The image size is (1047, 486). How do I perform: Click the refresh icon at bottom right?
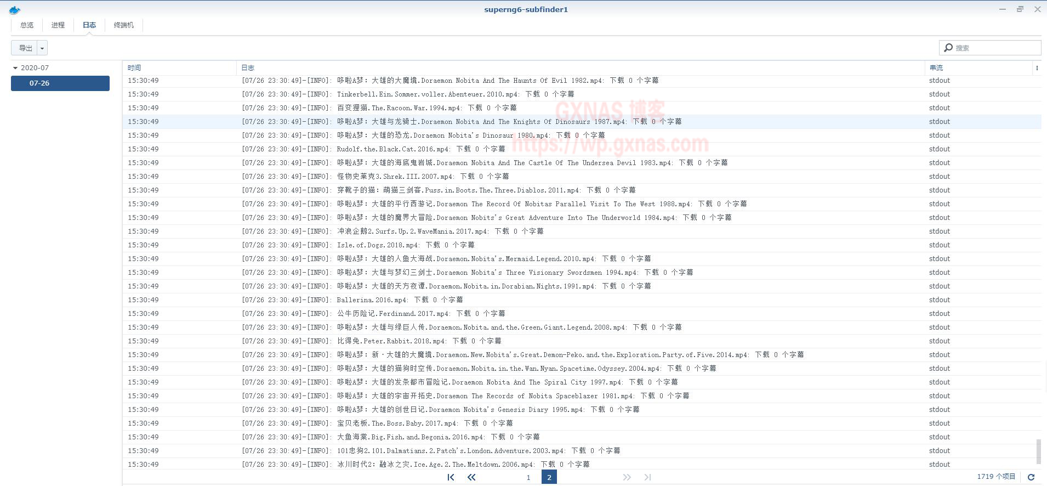pyautogui.click(x=1031, y=477)
